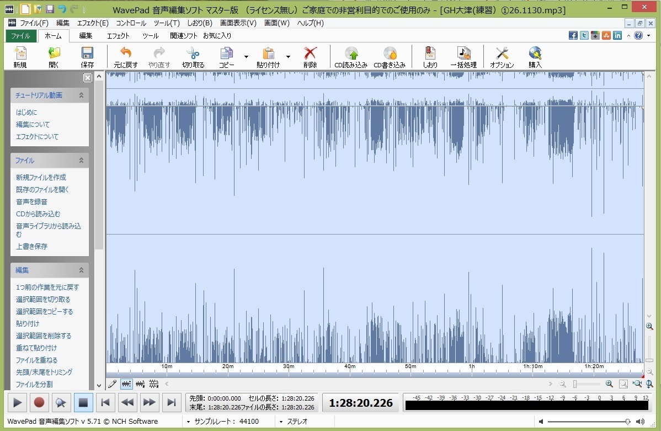Switch to the 関連ソフト ribbon tab

click(x=184, y=36)
